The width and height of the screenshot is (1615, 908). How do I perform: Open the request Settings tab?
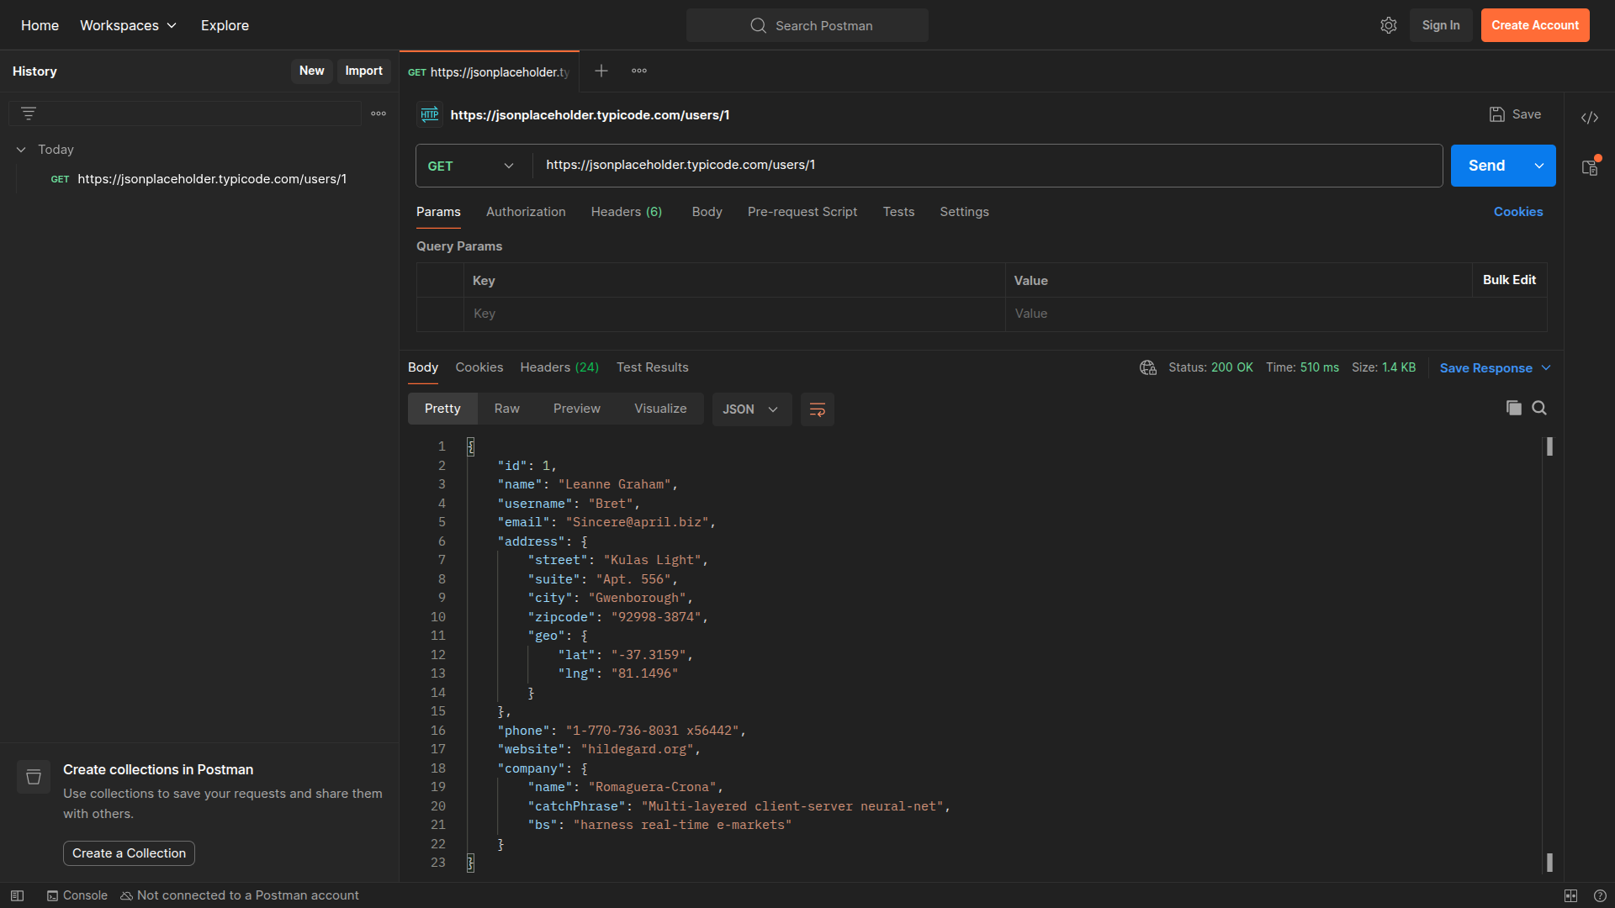pyautogui.click(x=964, y=212)
